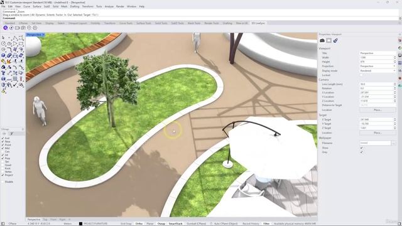Select the pointer selection tool in sidebar
402x226 pixels.
(3, 38)
